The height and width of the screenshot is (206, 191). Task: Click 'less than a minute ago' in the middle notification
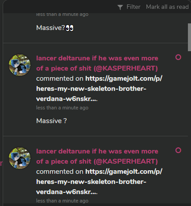pos(62,108)
